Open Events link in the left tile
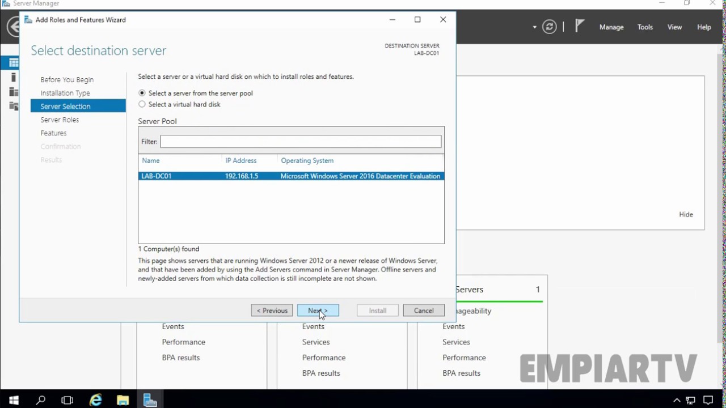Image resolution: width=726 pixels, height=408 pixels. (173, 326)
